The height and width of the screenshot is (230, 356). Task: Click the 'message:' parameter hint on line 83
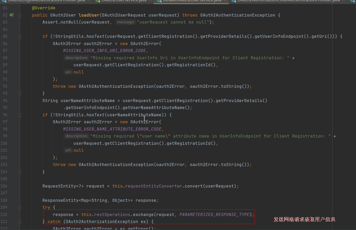point(126,22)
